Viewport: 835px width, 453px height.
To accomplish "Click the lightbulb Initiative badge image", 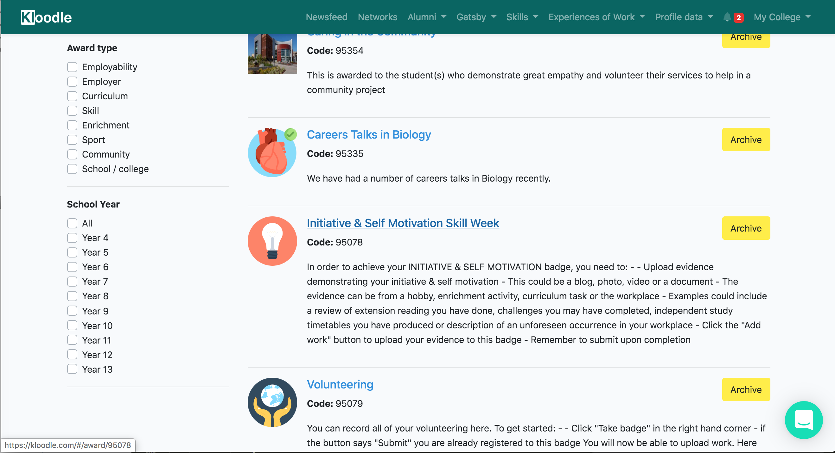I will (272, 241).
